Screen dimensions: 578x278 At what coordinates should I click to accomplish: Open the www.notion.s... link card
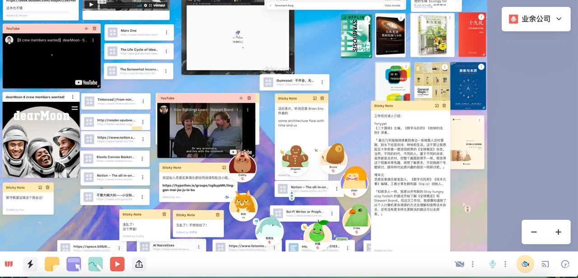pyautogui.click(x=116, y=139)
